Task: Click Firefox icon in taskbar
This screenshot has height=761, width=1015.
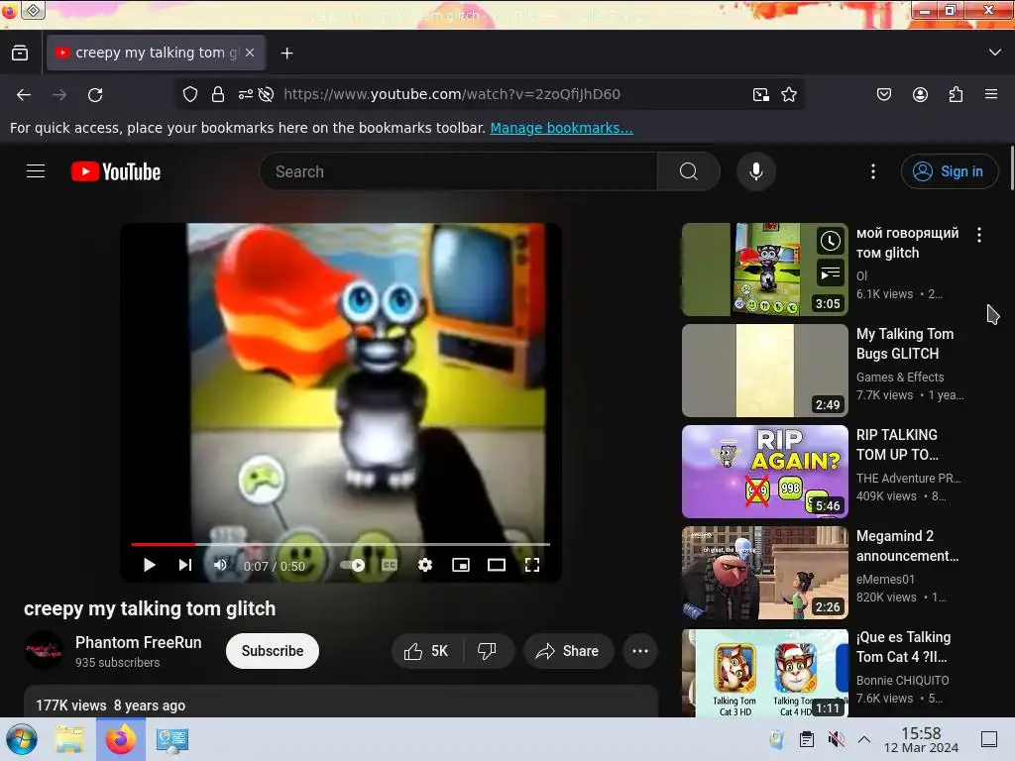Action: click(121, 739)
